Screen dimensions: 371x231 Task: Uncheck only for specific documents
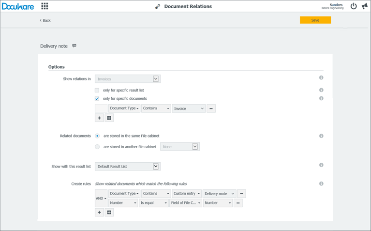(97, 98)
